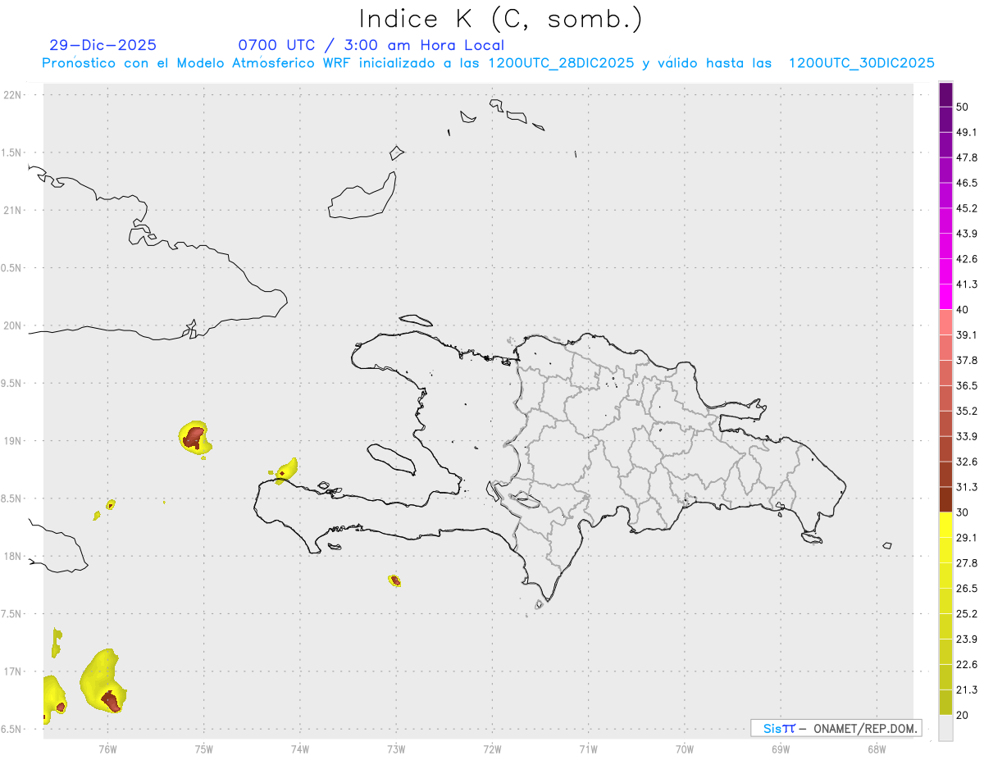Click the small brown cell near 73W south of Haiti
Image resolution: width=984 pixels, height=760 pixels.
click(395, 580)
